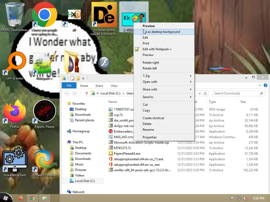Switch to File Explorer taskbar button
The width and height of the screenshot is (270, 202).
click(44, 198)
